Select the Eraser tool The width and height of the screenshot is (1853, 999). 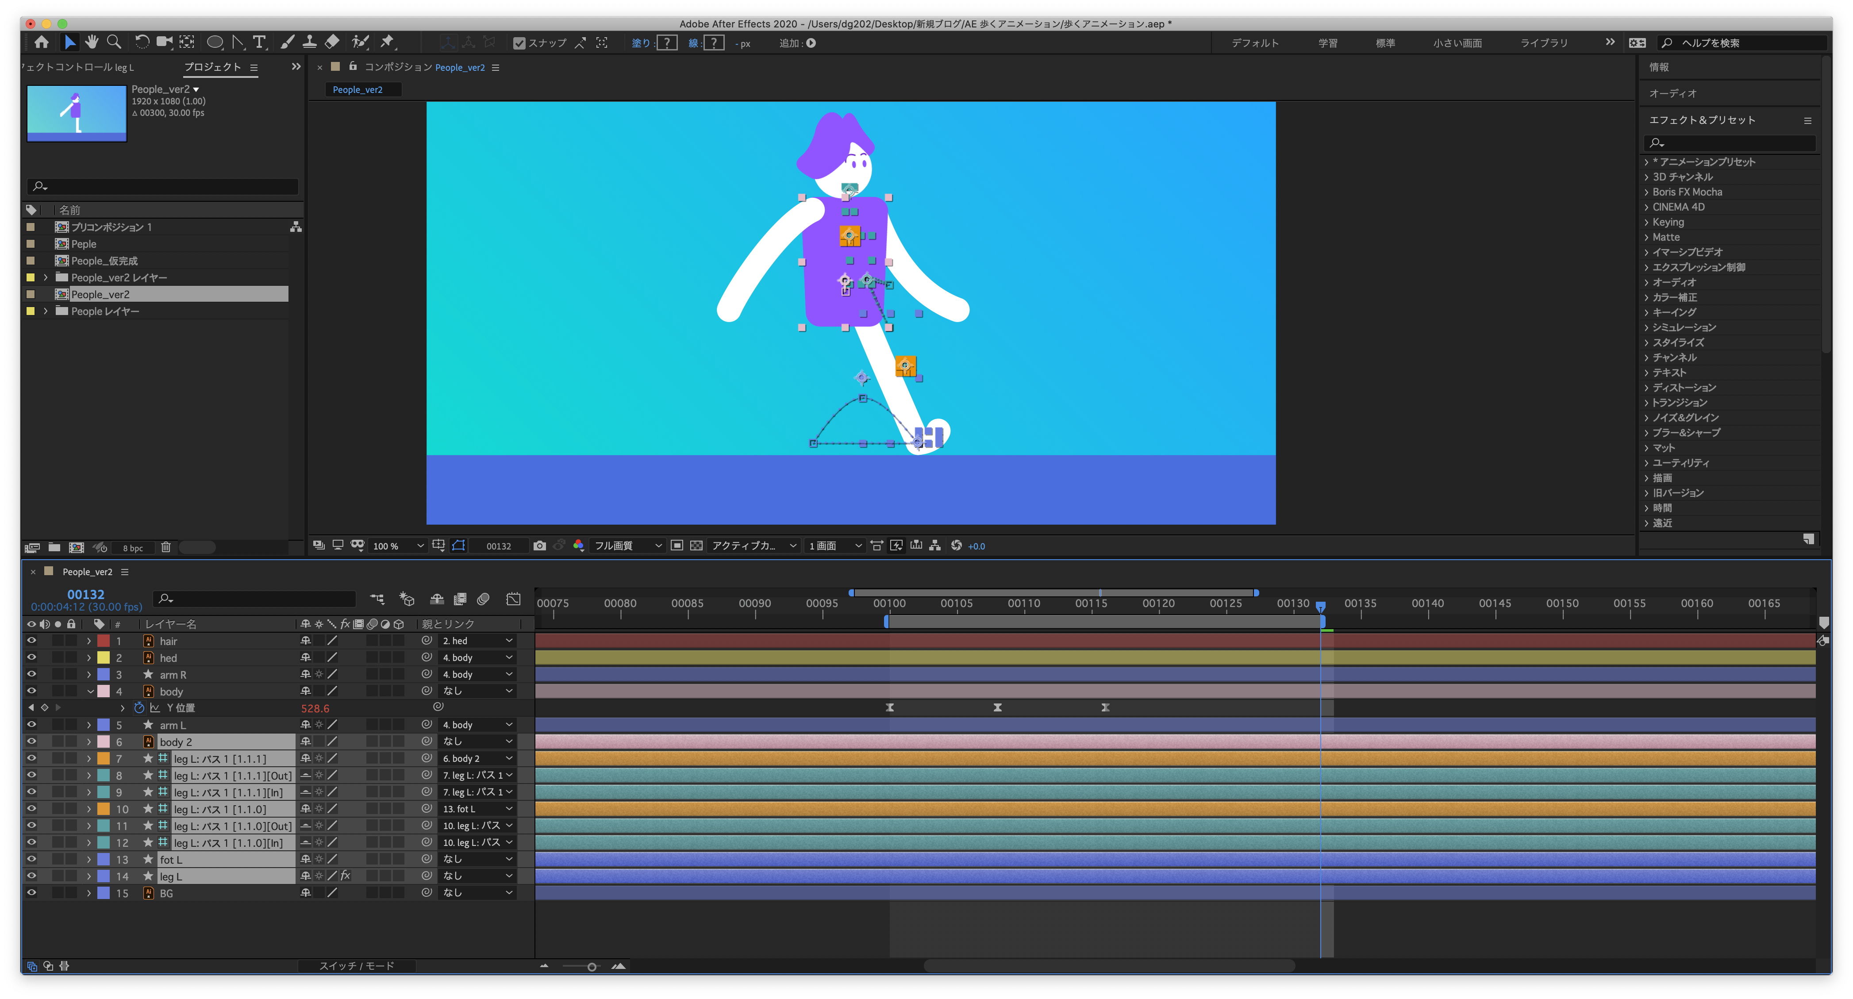(331, 42)
